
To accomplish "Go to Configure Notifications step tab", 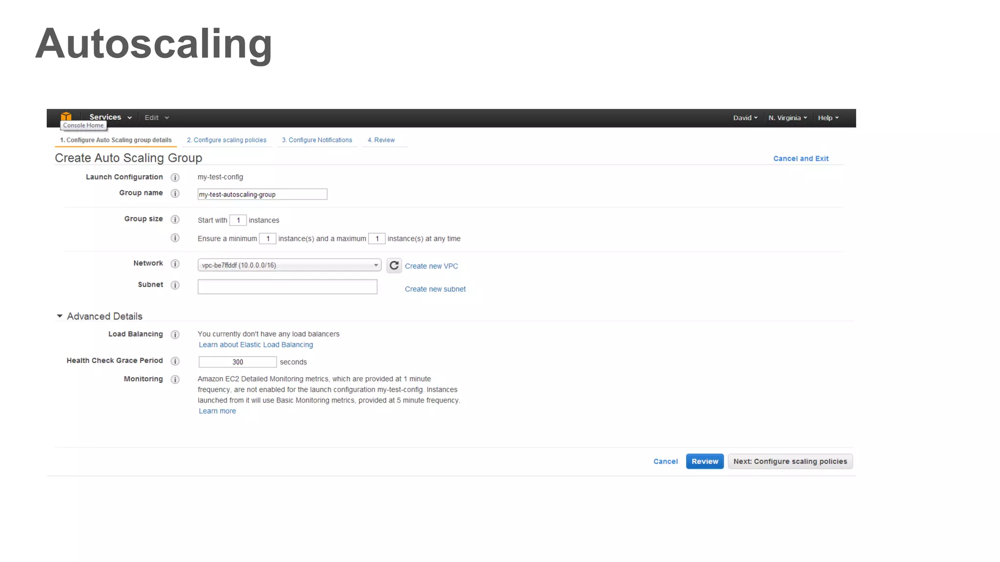I will [317, 140].
